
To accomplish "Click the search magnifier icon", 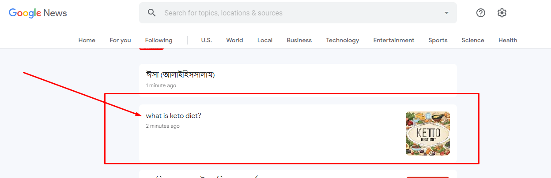I will tap(152, 13).
